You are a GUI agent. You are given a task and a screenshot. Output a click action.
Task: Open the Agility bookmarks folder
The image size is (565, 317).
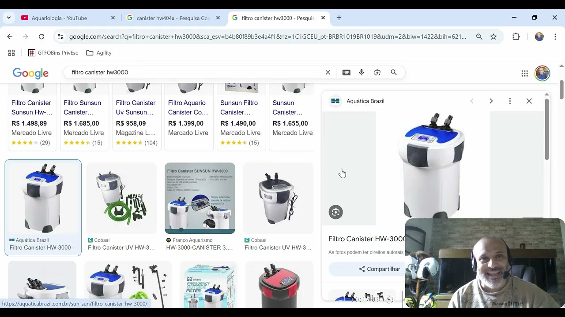point(99,53)
